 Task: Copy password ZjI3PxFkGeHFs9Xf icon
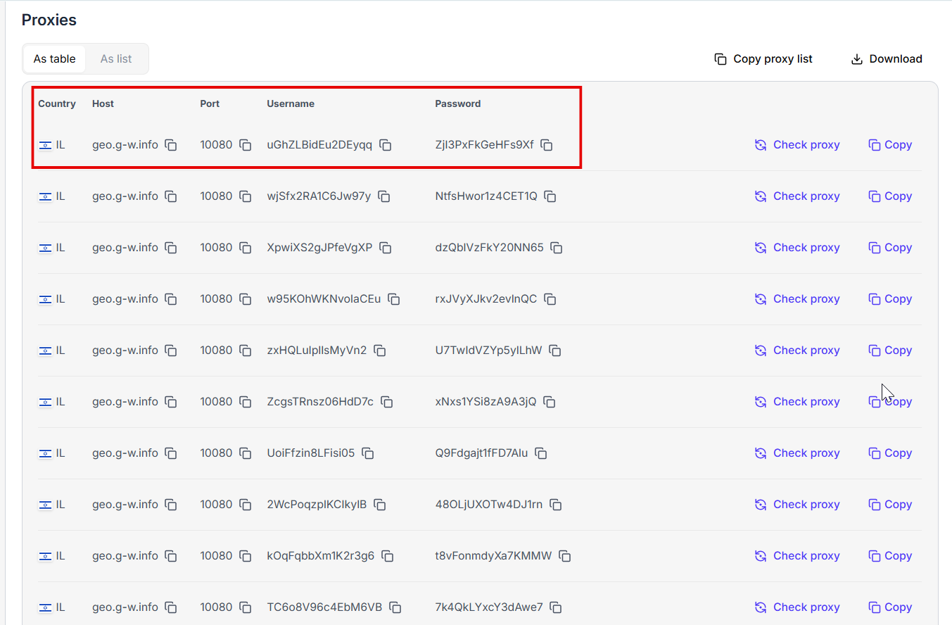click(x=547, y=145)
